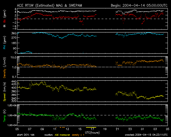
Task: Click the plot title "ACE RTSW (Estimated) MAG & SWEPAM"
Action: coord(49,5)
